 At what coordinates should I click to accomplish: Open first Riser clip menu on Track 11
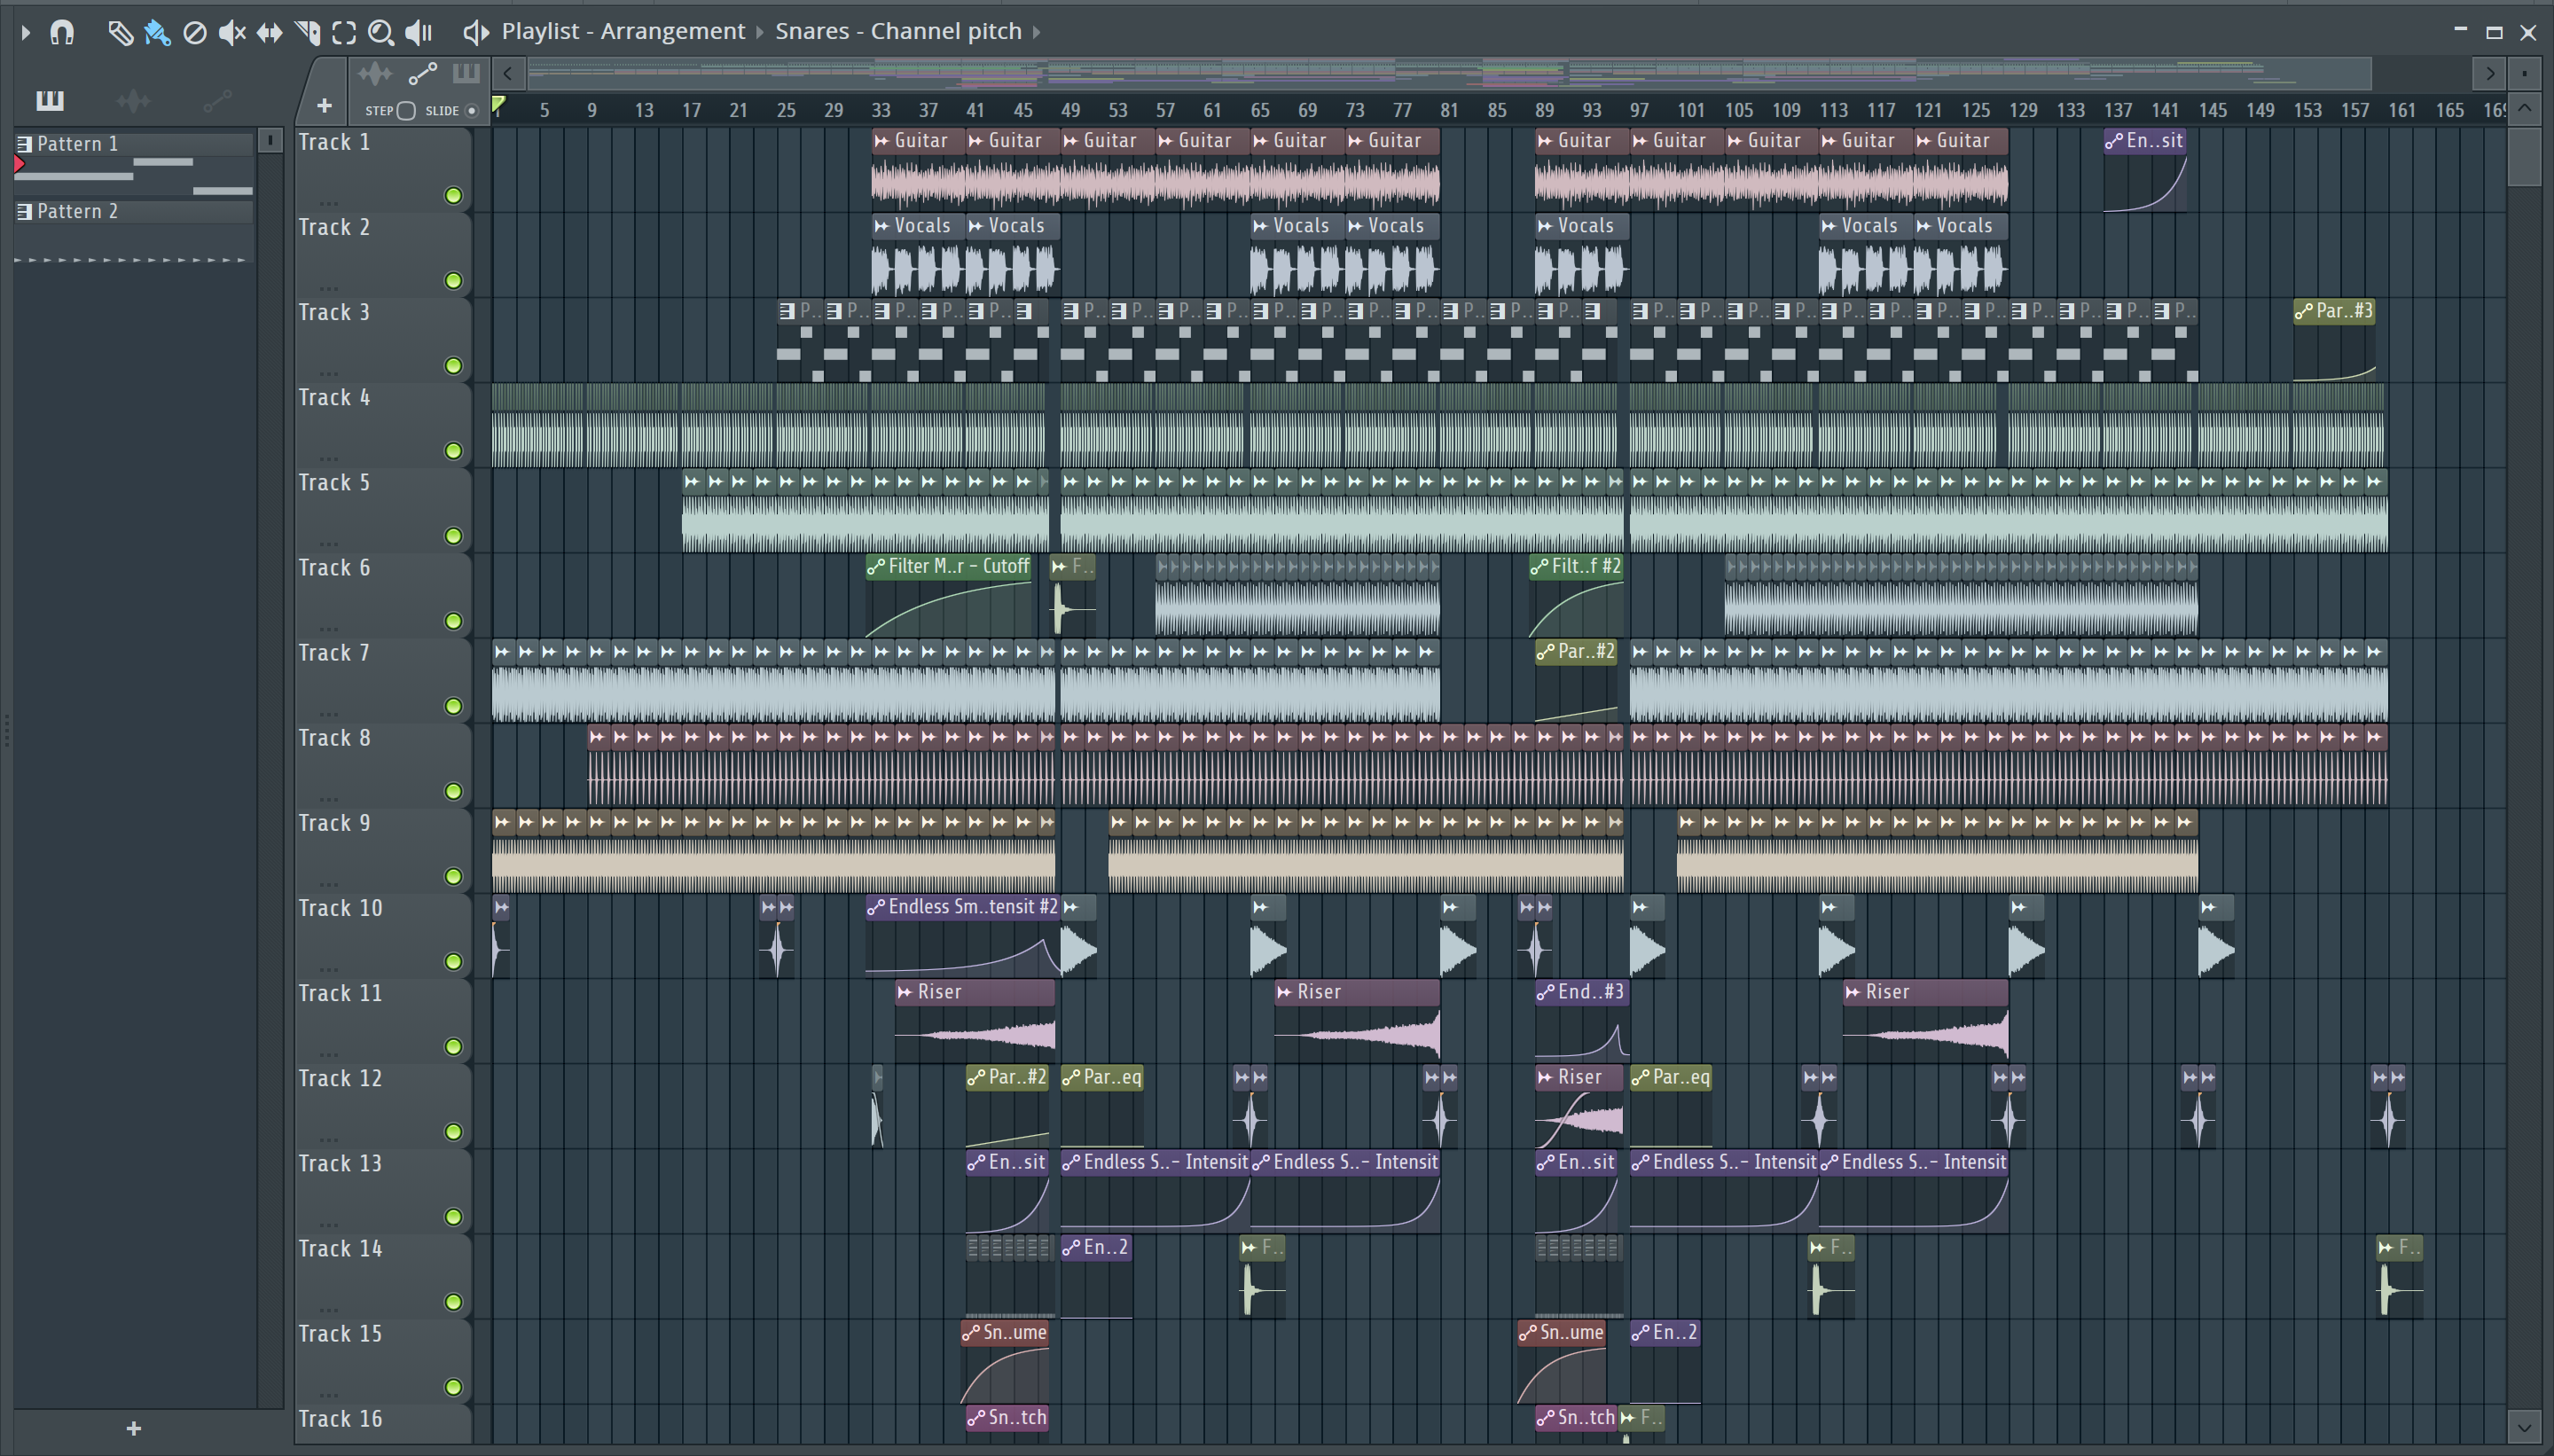click(905, 992)
